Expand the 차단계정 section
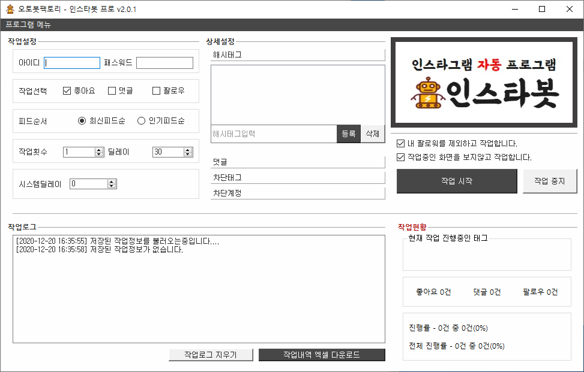584x372 pixels. (x=298, y=193)
